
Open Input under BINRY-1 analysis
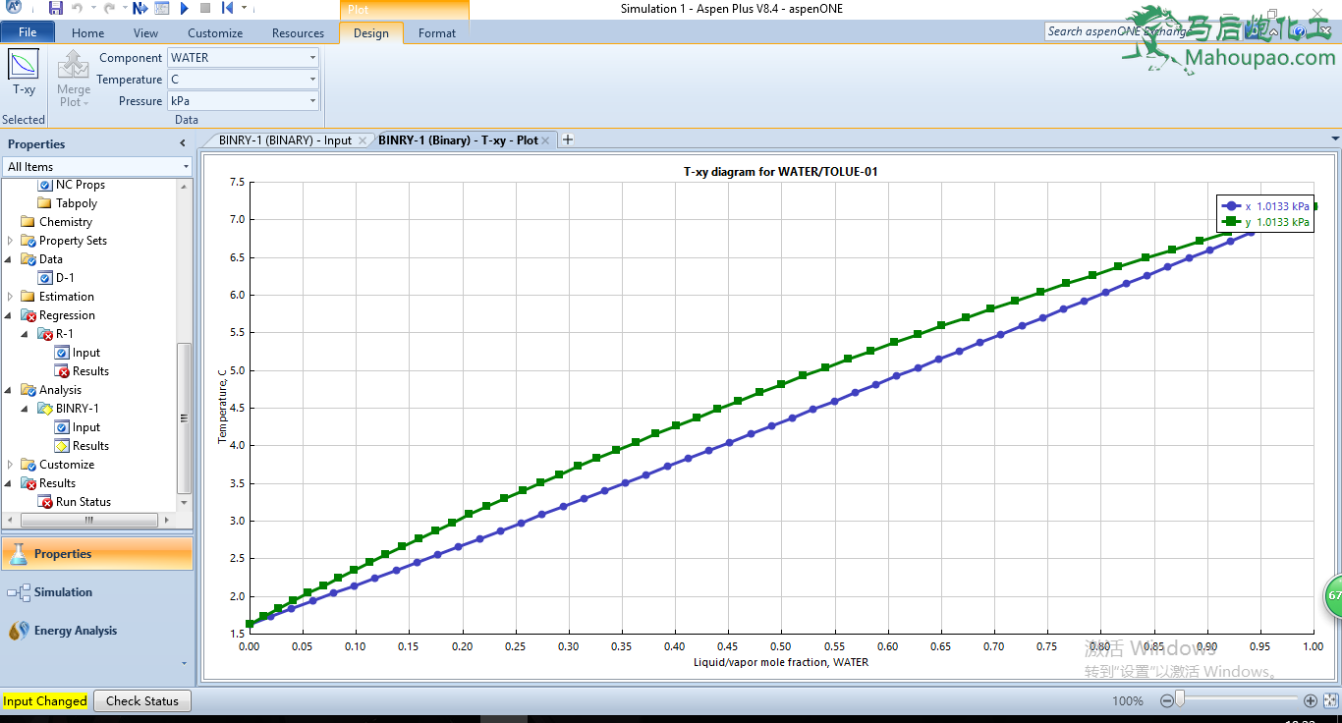[x=78, y=427]
